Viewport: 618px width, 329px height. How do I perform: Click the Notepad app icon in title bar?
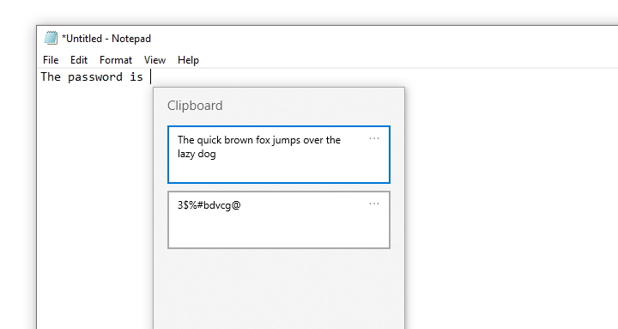click(x=51, y=38)
